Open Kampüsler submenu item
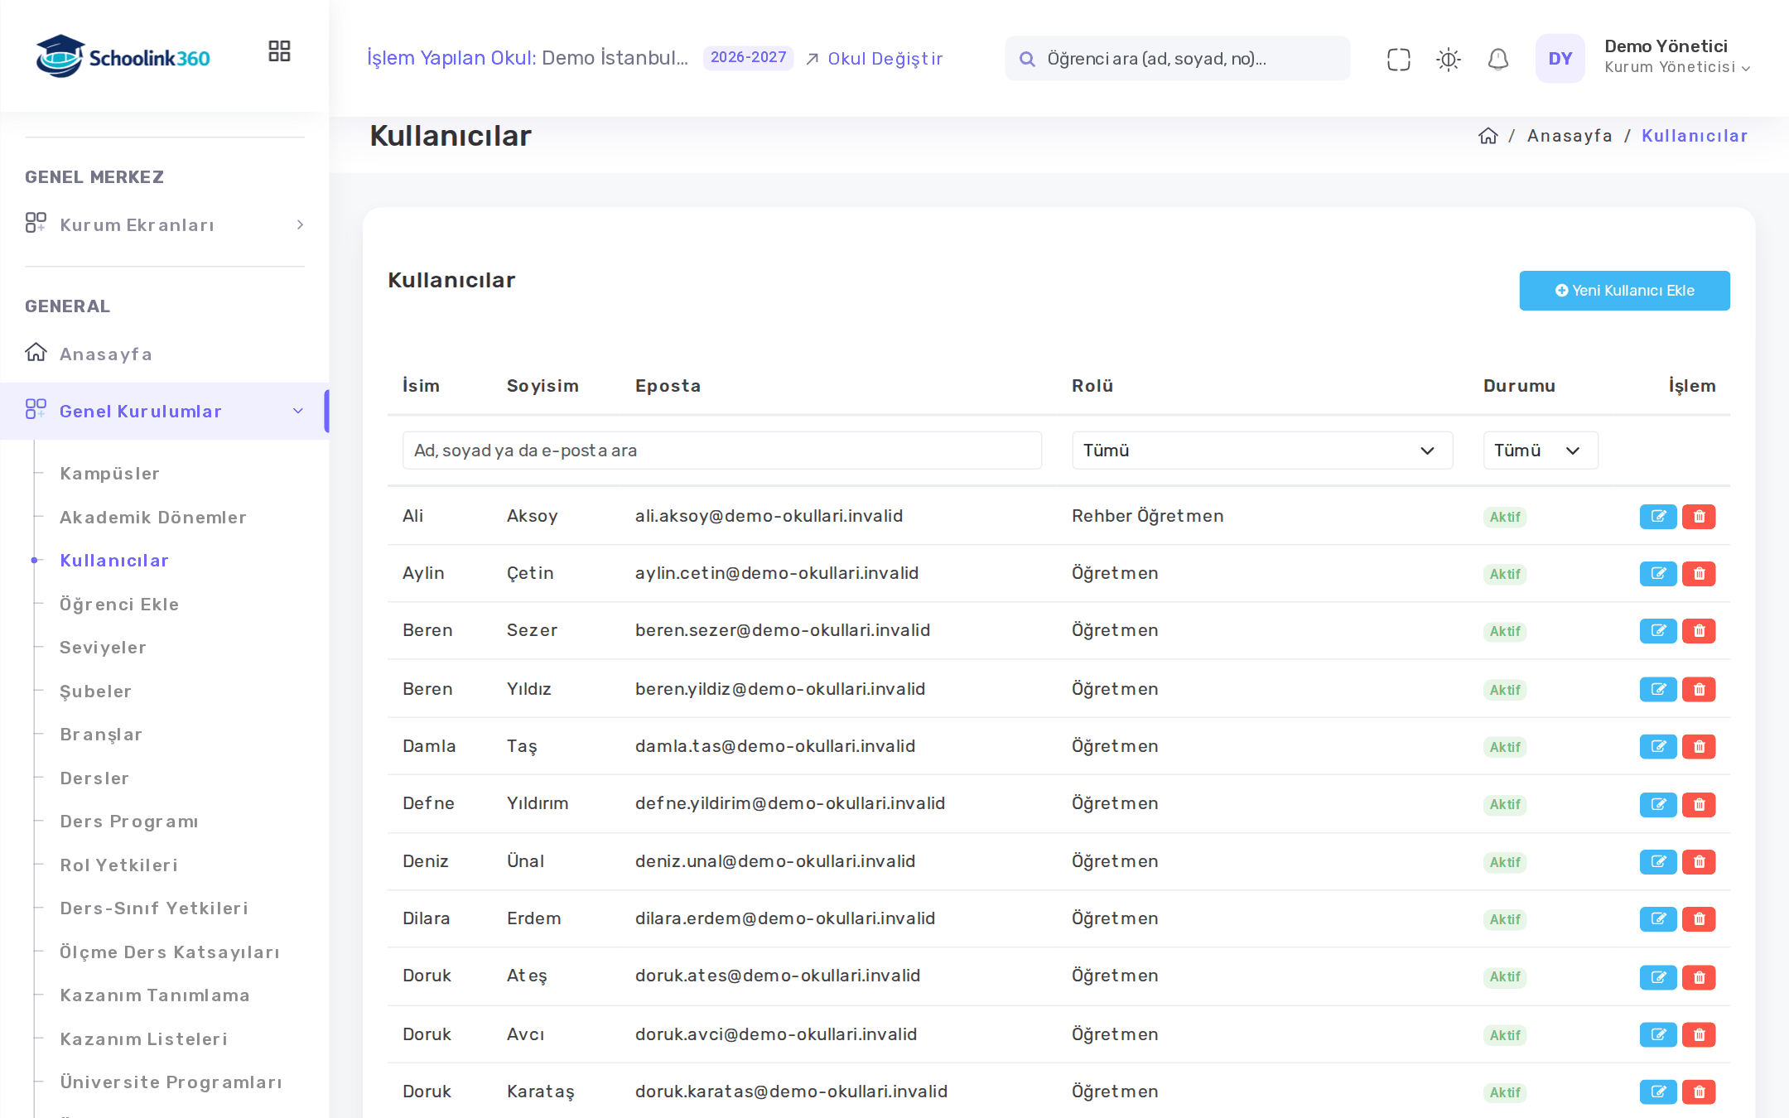1789x1118 pixels. 109,474
